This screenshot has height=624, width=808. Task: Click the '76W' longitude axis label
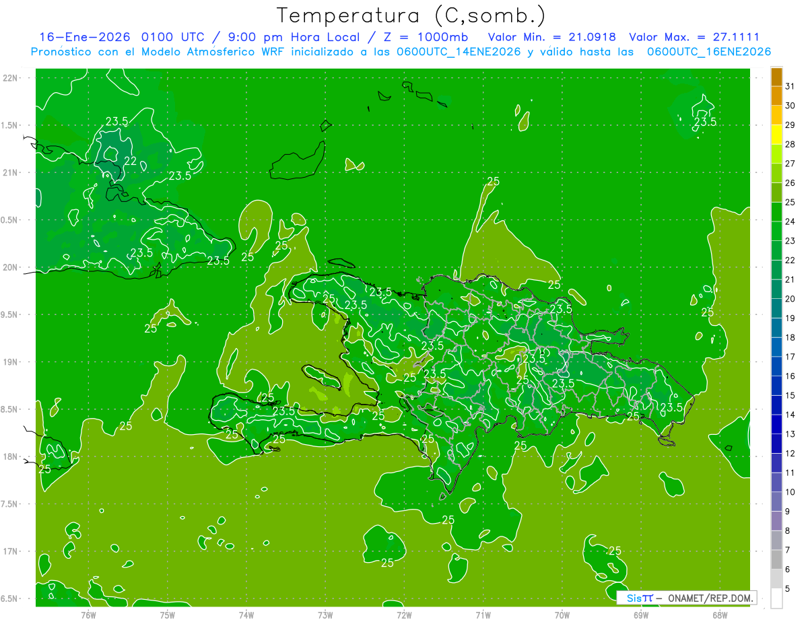coord(88,615)
